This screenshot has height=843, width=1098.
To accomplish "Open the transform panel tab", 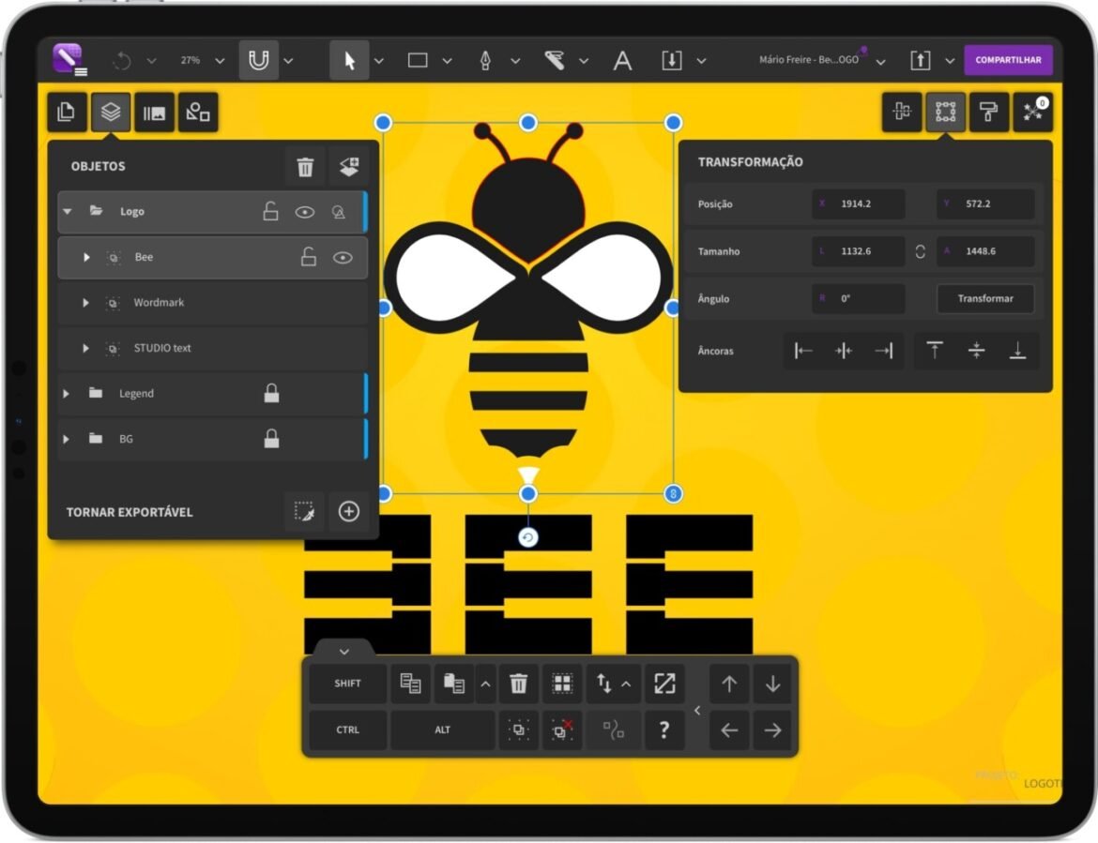I will [x=945, y=112].
